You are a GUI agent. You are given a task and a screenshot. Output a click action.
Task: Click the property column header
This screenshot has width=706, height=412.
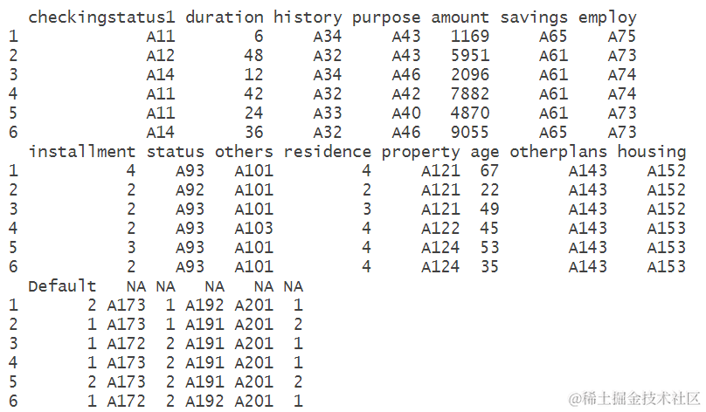(420, 152)
